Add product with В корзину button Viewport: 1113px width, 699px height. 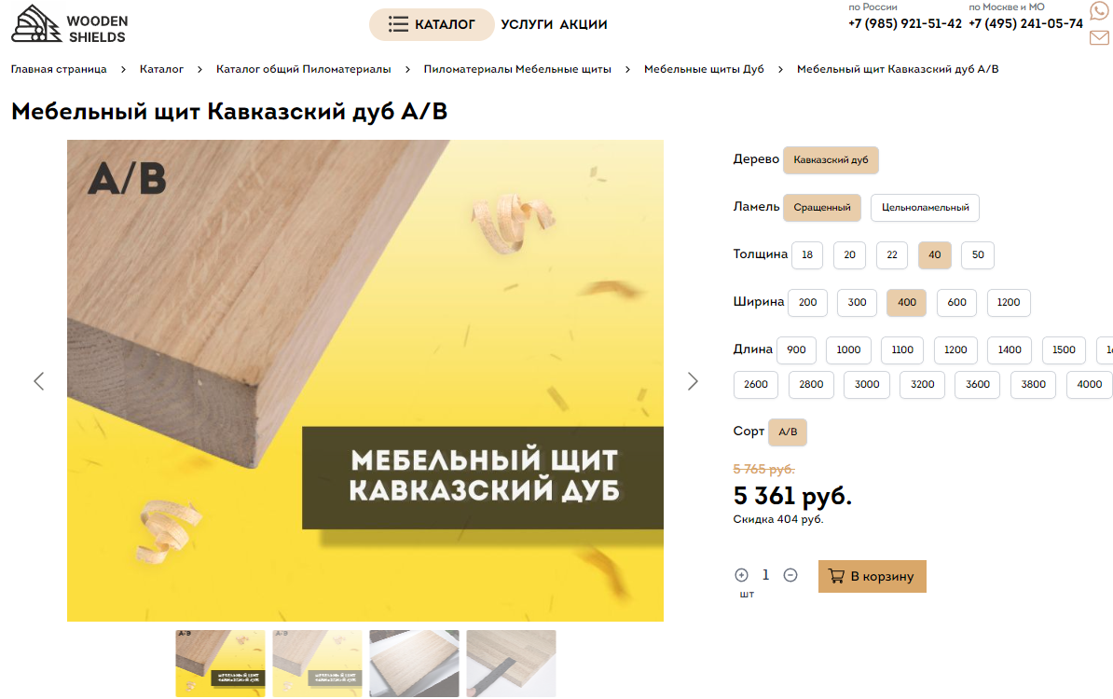872,576
